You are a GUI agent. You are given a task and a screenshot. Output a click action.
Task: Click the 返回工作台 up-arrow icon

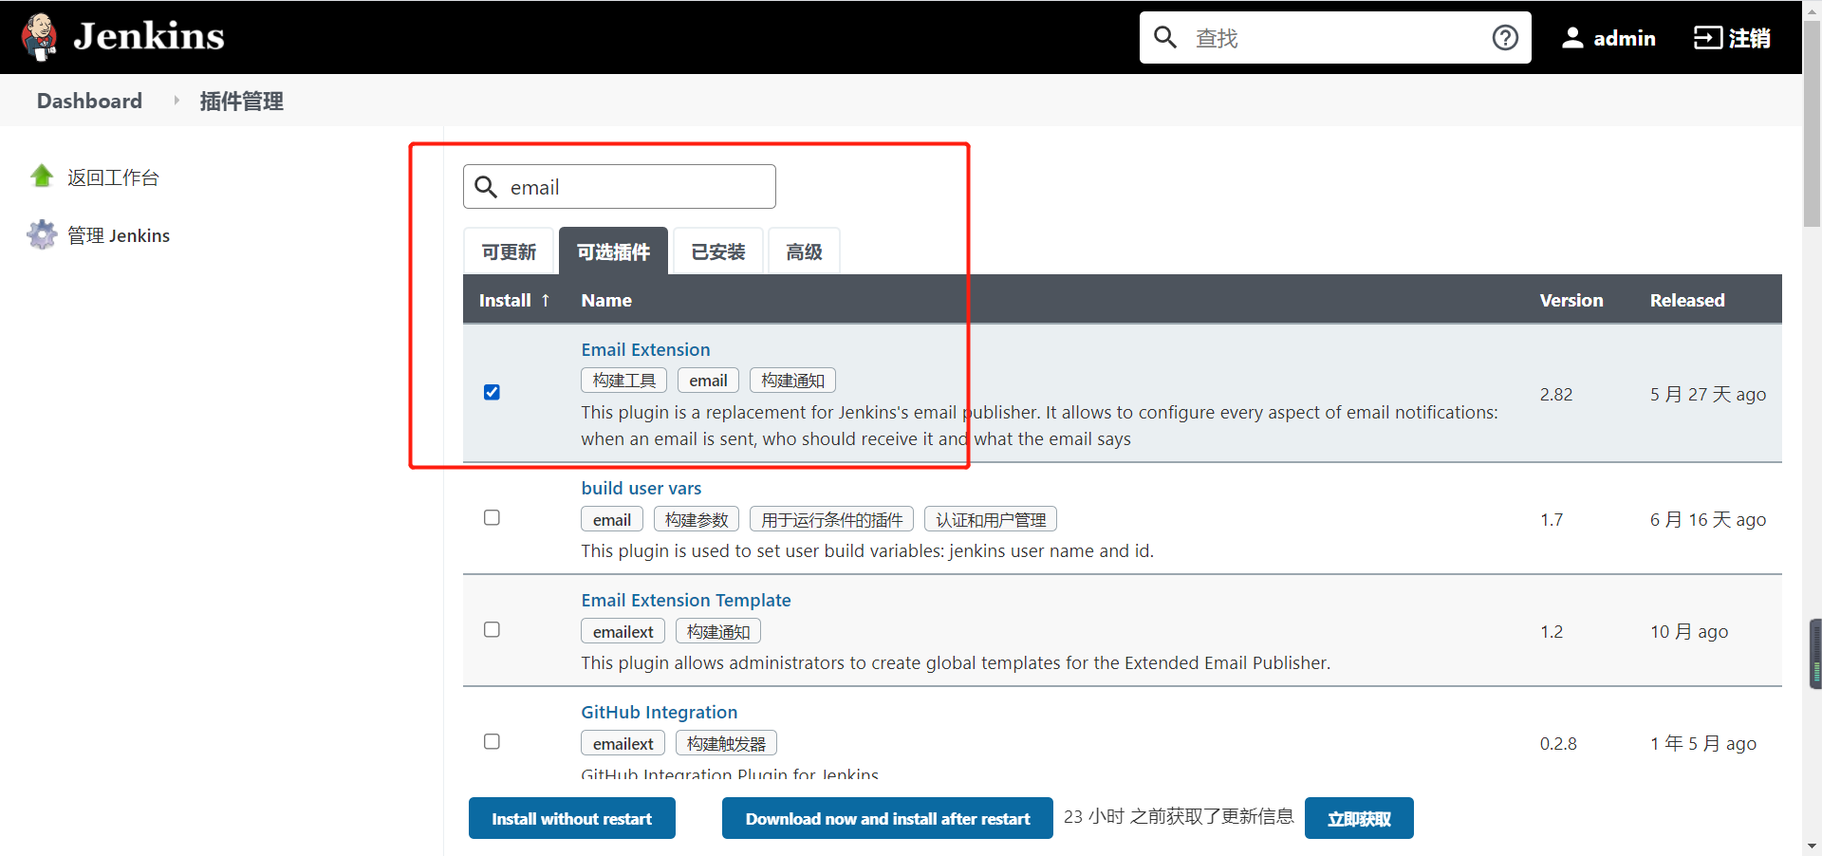(42, 176)
